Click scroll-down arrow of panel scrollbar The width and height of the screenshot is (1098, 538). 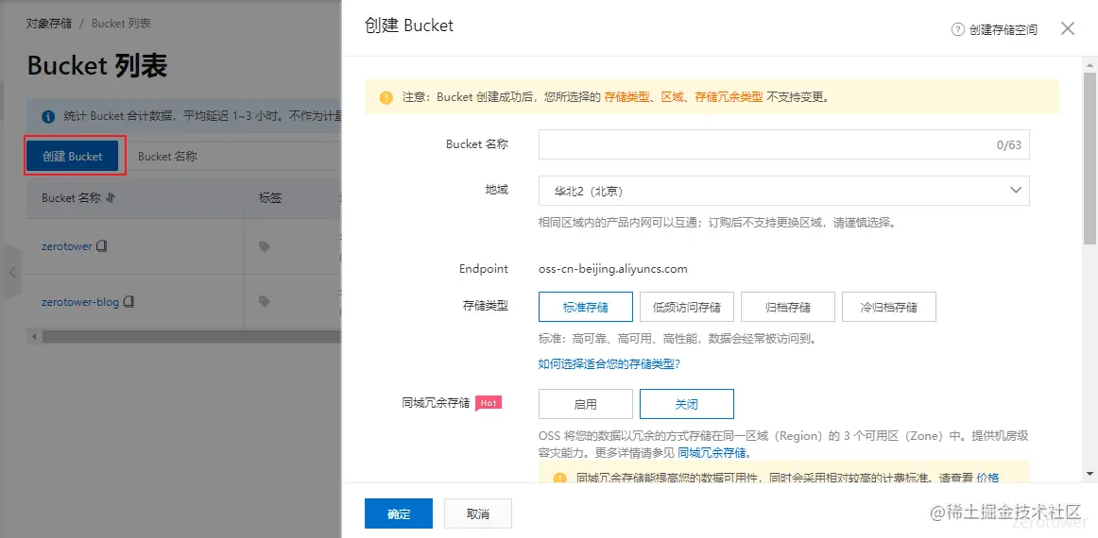coord(1089,474)
